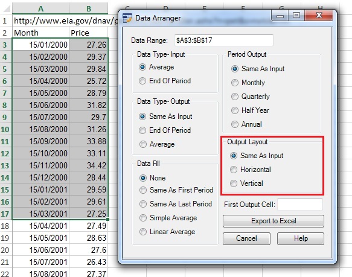Click the Cancel button
Viewport: 352px width, 277px height.
[x=246, y=238]
